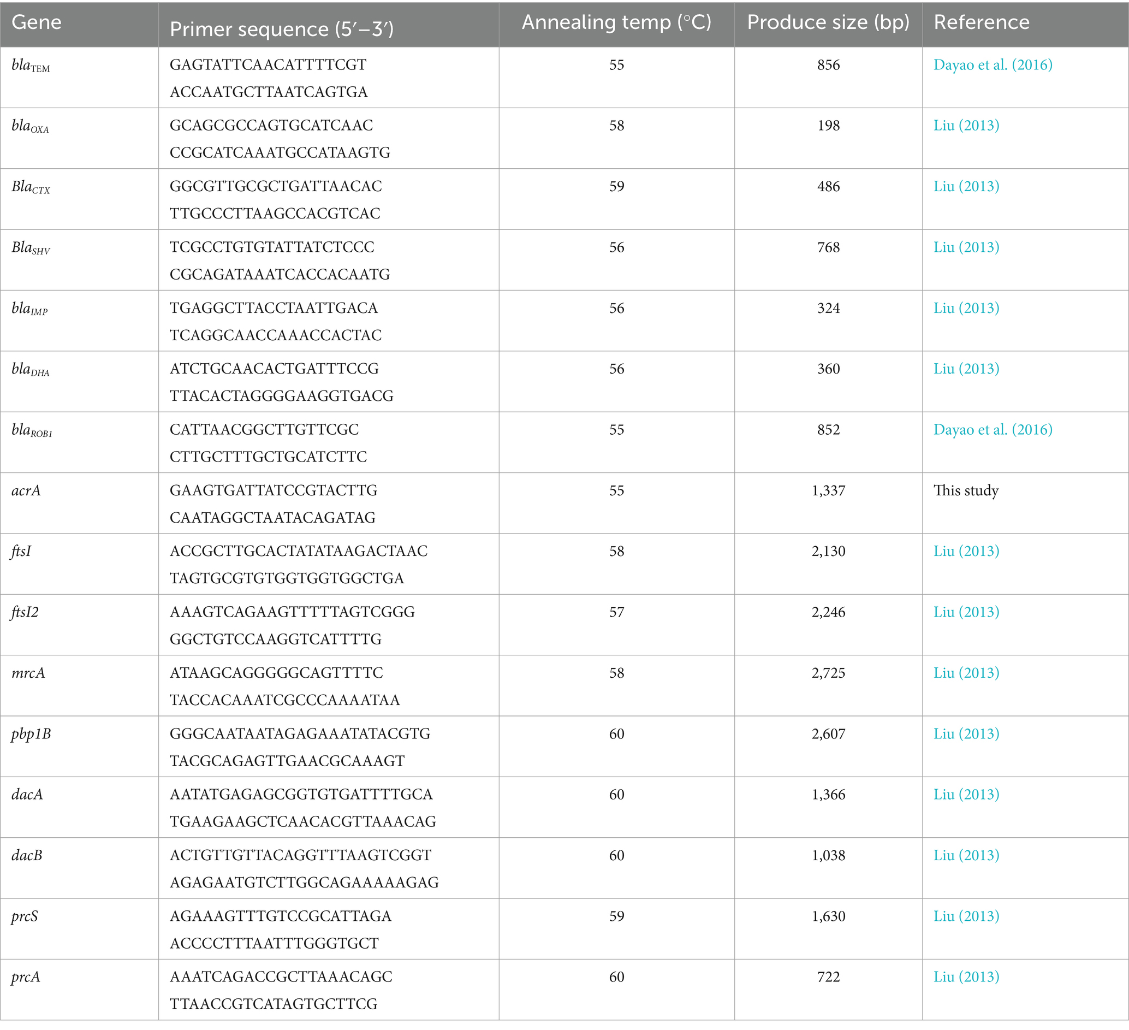Open the Liu (2013) reference for blaIMP
This screenshot has height=1030, width=1129.
click(x=966, y=309)
